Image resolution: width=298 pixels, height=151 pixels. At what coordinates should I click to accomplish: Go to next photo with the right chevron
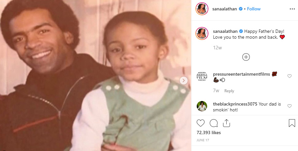click(x=184, y=81)
